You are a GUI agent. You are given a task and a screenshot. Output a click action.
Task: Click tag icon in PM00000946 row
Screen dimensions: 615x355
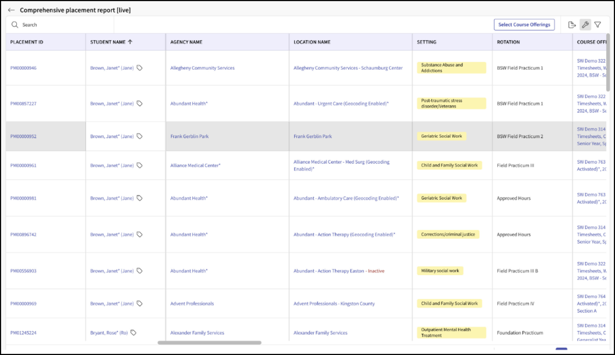pyautogui.click(x=139, y=68)
